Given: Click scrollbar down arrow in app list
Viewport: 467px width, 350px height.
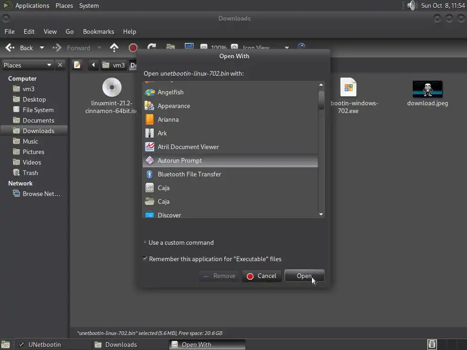Looking at the screenshot, I should (x=321, y=214).
